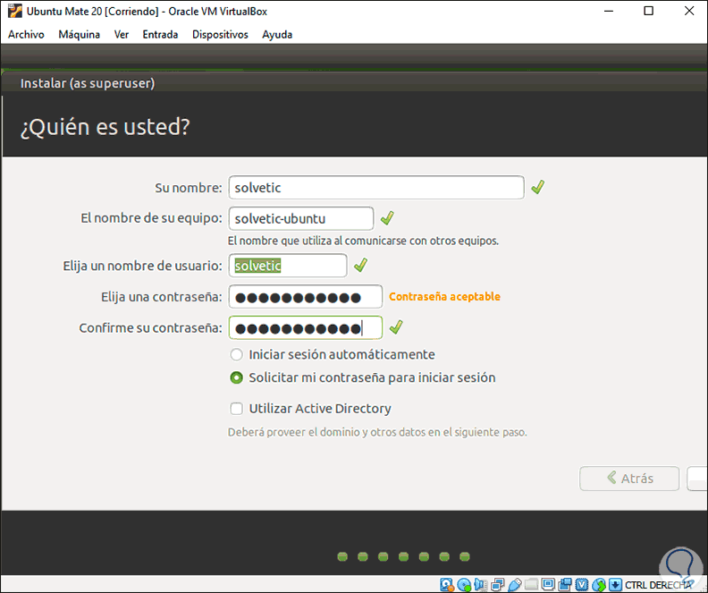Click the 'Confirme su contraseña' field
Screen dimensions: 708x593
coord(306,328)
